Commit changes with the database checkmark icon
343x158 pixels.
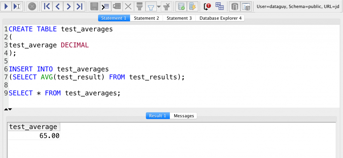[x=181, y=6]
